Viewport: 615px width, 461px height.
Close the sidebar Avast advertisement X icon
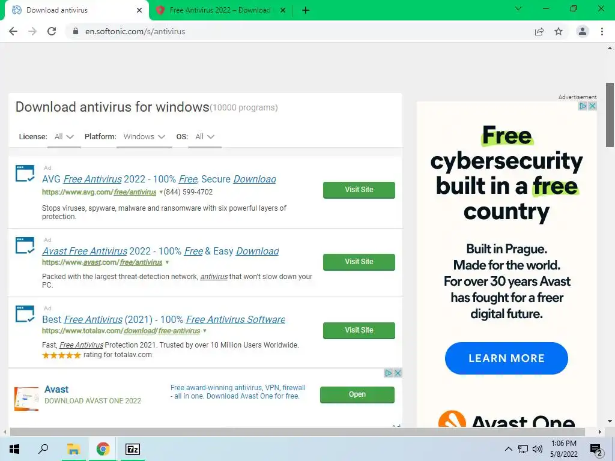tap(592, 106)
